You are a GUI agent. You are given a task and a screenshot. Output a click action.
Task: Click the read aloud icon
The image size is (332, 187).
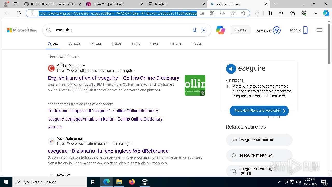coord(233,13)
